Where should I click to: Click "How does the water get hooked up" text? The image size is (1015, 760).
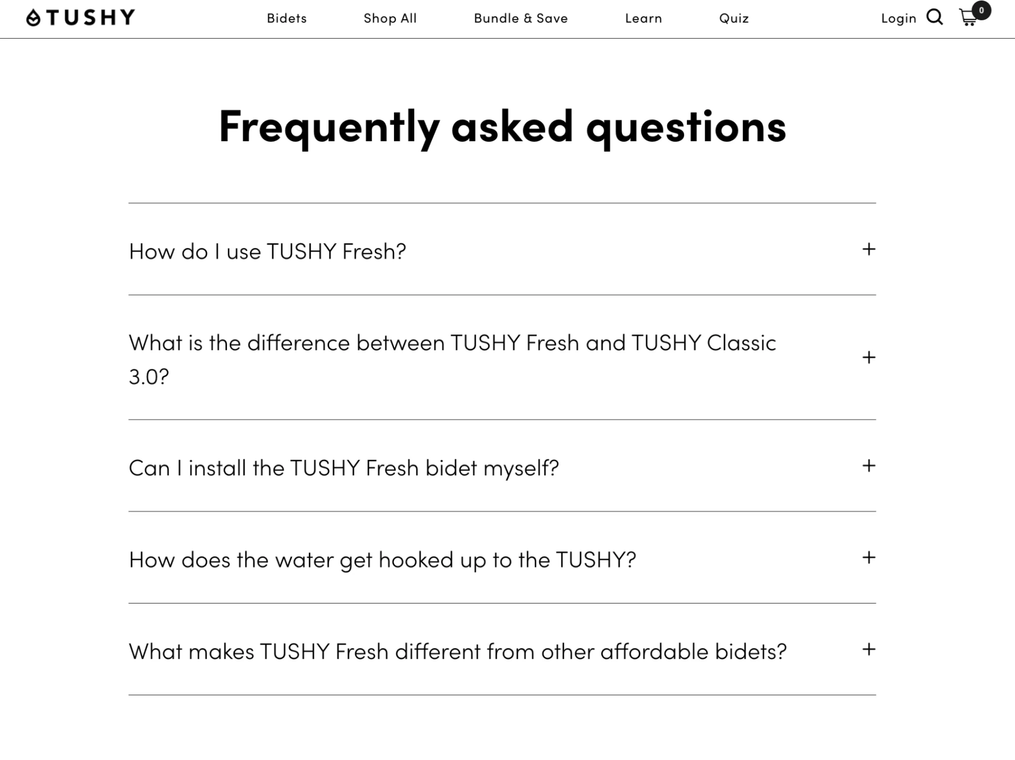381,558
